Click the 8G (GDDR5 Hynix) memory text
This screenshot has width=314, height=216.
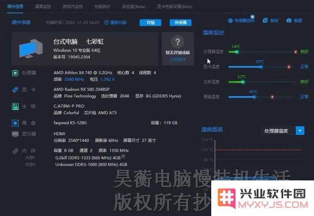(x=163, y=96)
